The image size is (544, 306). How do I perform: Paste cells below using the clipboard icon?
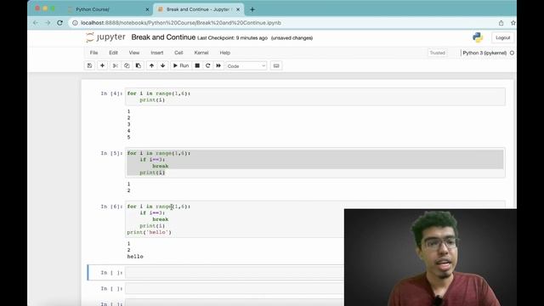[x=138, y=65]
